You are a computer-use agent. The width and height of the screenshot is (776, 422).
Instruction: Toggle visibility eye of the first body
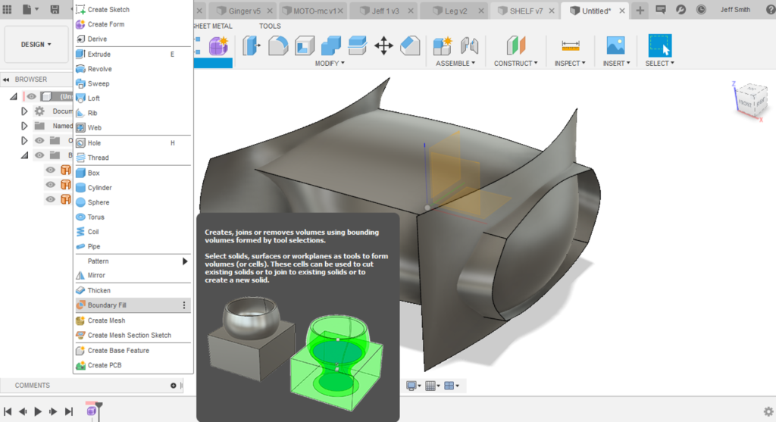(x=51, y=170)
